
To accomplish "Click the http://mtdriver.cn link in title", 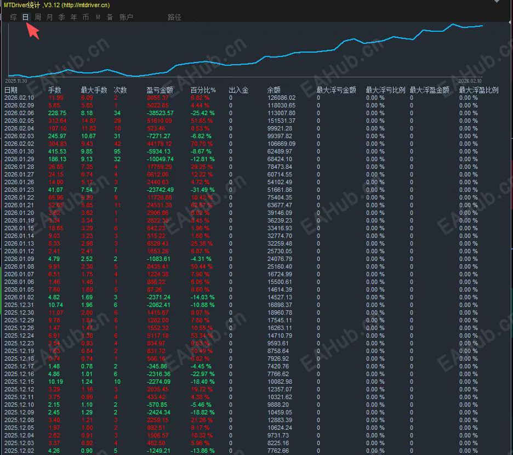I will click(86, 5).
